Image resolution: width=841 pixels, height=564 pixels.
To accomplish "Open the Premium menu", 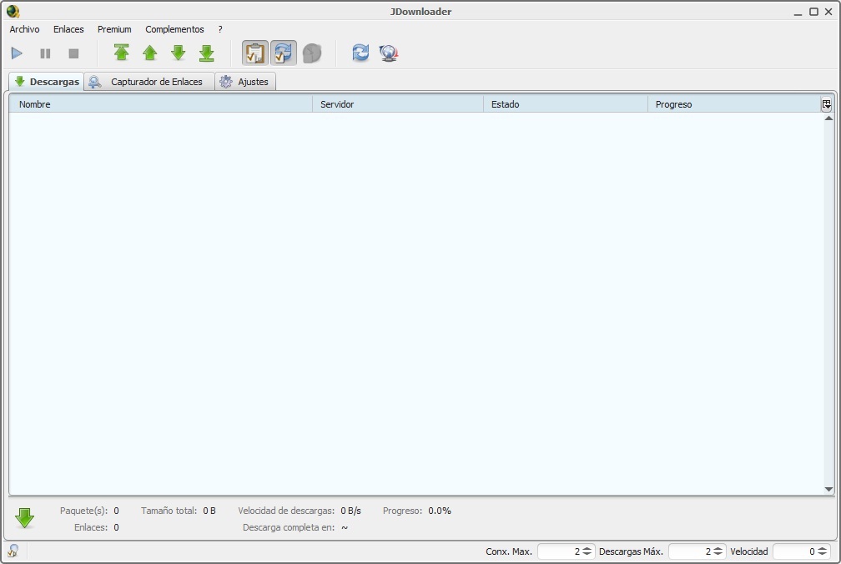I will [114, 29].
